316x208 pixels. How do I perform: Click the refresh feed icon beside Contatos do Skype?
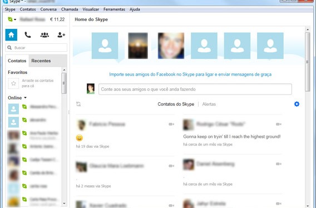[x=78, y=104]
